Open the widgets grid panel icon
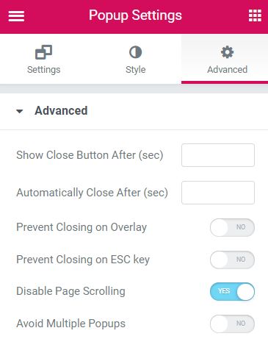Image resolution: width=268 pixels, height=339 pixels. pos(255,15)
